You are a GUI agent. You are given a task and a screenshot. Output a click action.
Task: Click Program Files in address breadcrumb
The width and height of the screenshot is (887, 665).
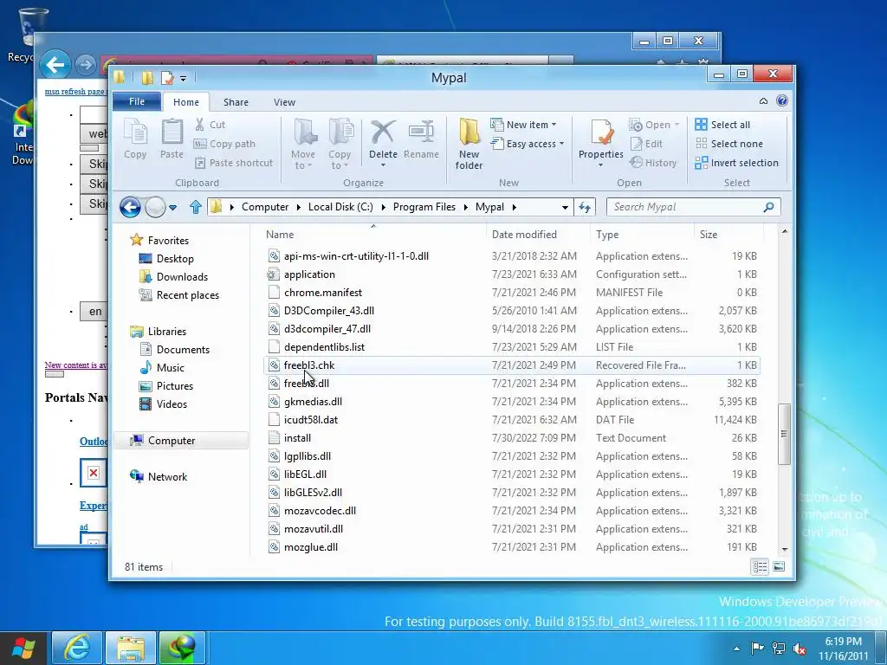424,207
